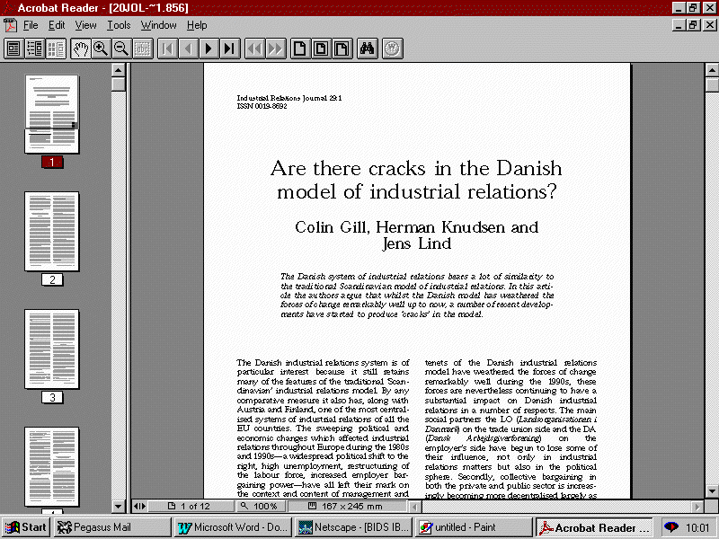Fit page width to window
The image size is (719, 539).
click(x=342, y=49)
